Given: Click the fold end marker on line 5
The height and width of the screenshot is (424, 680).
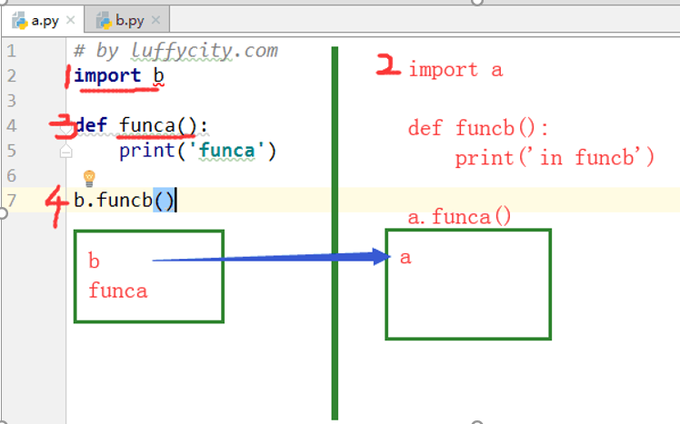Looking at the screenshot, I should click(66, 152).
